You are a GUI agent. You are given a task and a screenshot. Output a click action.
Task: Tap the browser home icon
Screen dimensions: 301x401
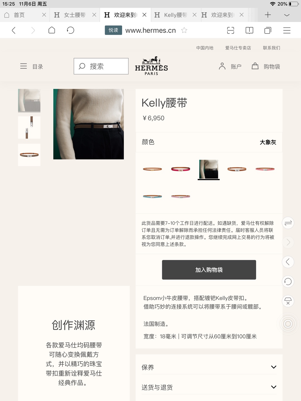click(x=52, y=30)
